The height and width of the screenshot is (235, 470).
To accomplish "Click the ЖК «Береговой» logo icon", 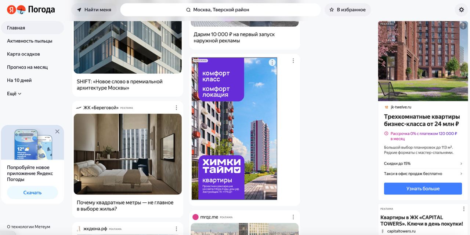I will (x=79, y=108).
